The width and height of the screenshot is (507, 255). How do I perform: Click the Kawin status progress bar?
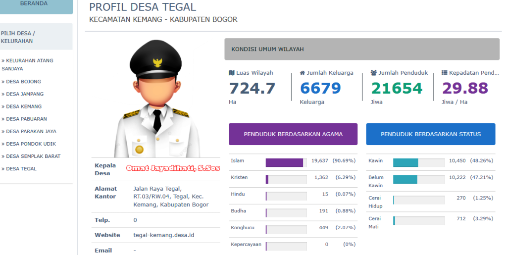[x=418, y=163]
